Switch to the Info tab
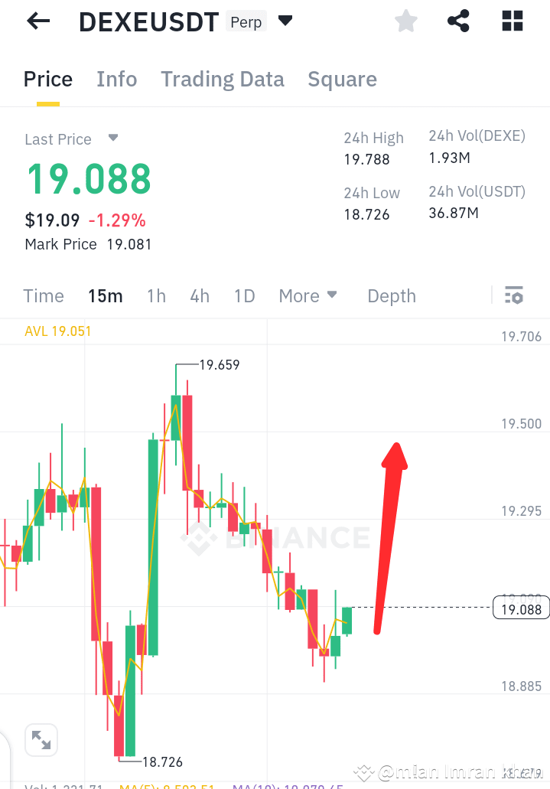 pyautogui.click(x=116, y=79)
